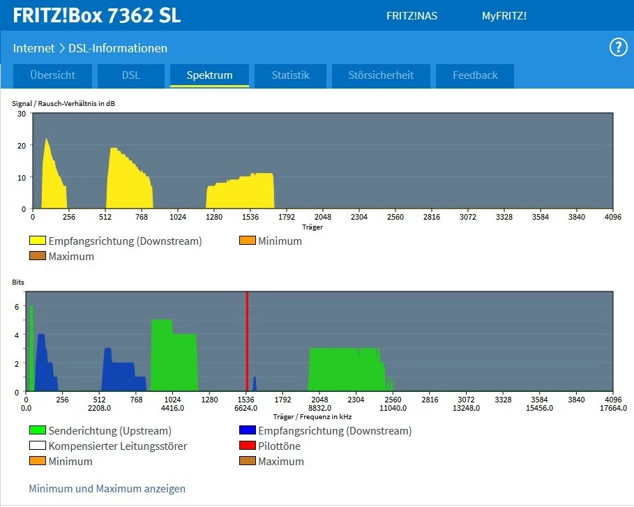Click 'Senderichtung (Upstream)' legend text

pos(110,430)
